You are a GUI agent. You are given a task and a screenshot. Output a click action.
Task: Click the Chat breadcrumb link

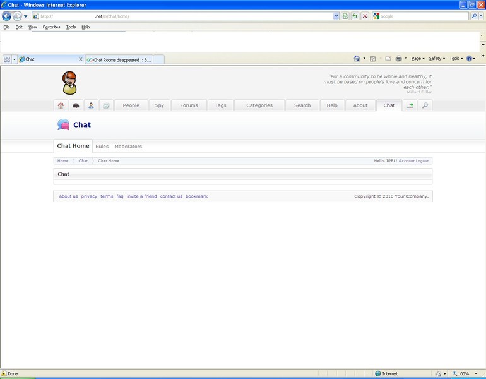point(83,161)
